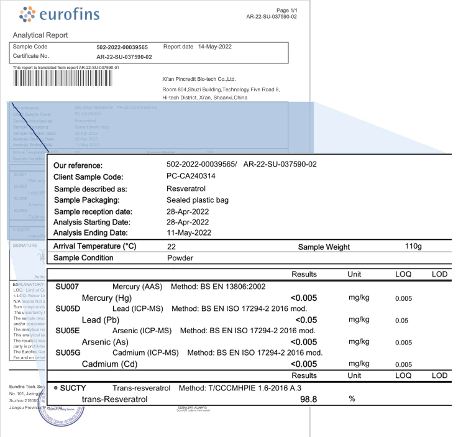The image size is (466, 437).
Task: Click the 'trans-Resveratrol' row label
Action: click(115, 399)
